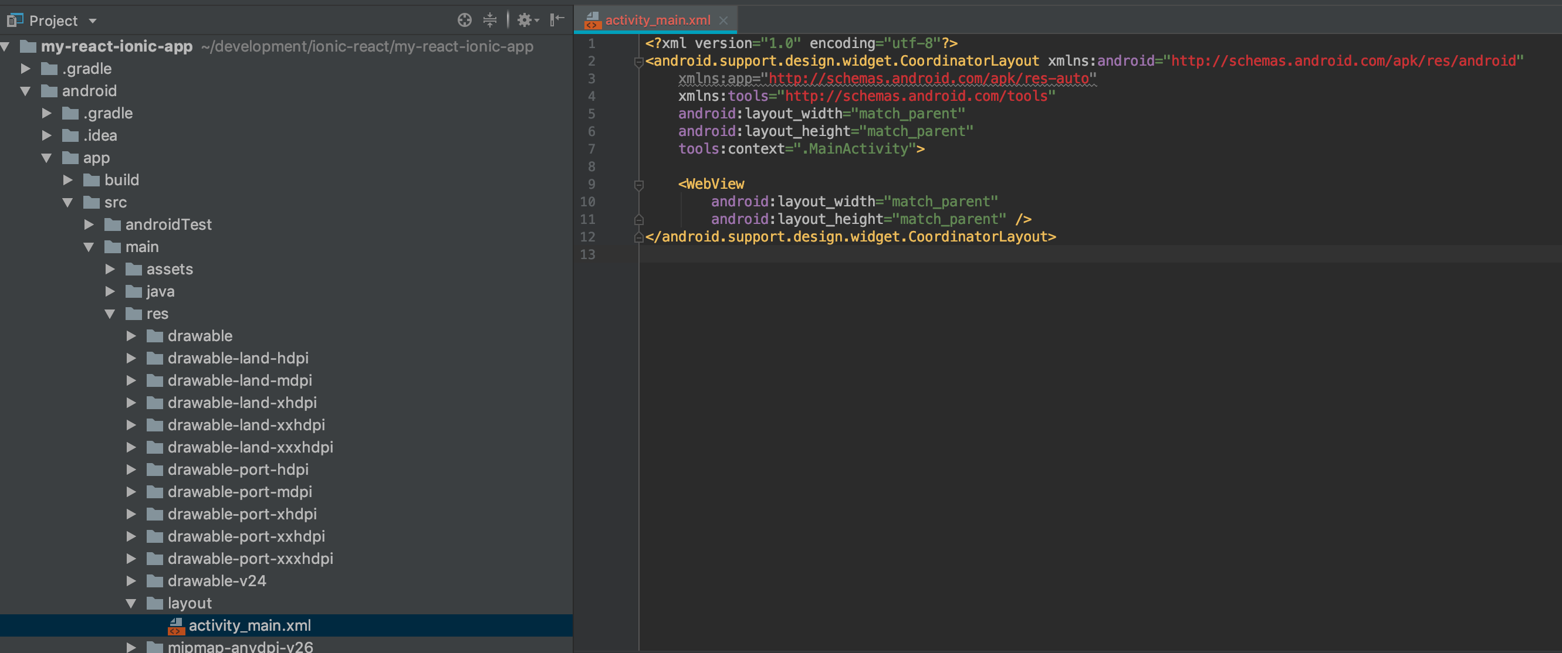Expand the build folder
The height and width of the screenshot is (653, 1562).
click(68, 179)
